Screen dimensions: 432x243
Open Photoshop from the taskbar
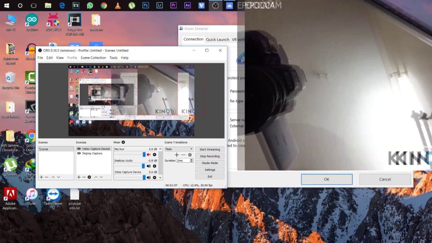146,5
